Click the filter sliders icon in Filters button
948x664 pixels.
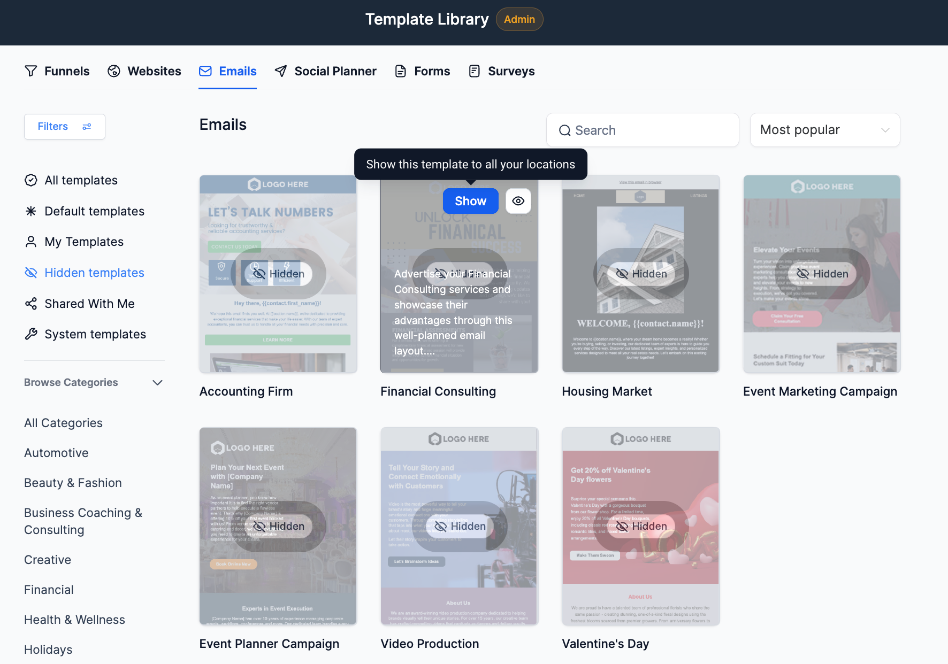pos(87,127)
